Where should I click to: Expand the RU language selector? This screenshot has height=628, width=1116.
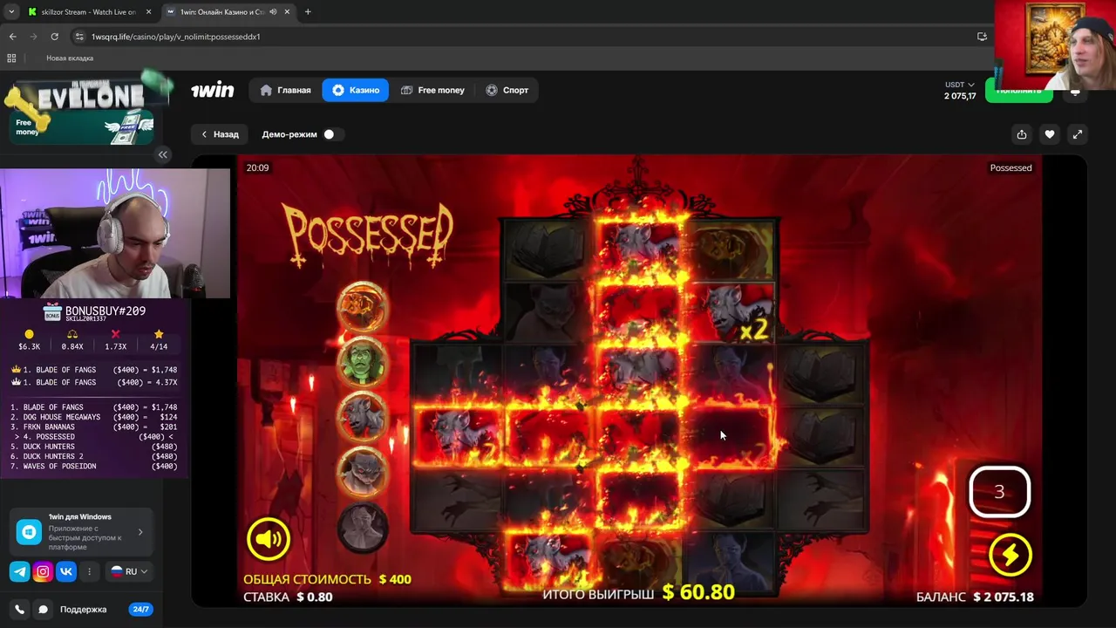129,571
